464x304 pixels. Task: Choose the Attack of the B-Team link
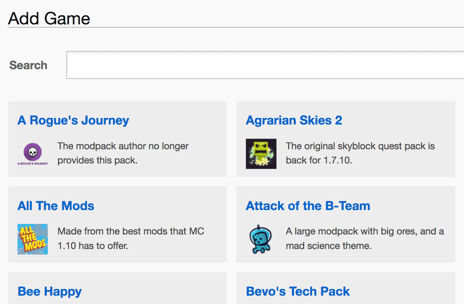click(x=308, y=206)
